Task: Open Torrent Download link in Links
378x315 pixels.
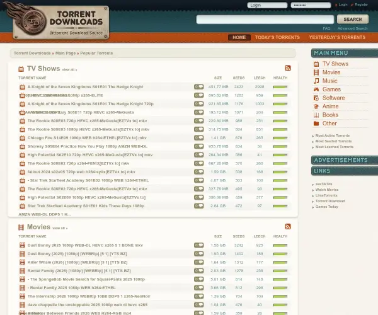Action: click(x=330, y=201)
